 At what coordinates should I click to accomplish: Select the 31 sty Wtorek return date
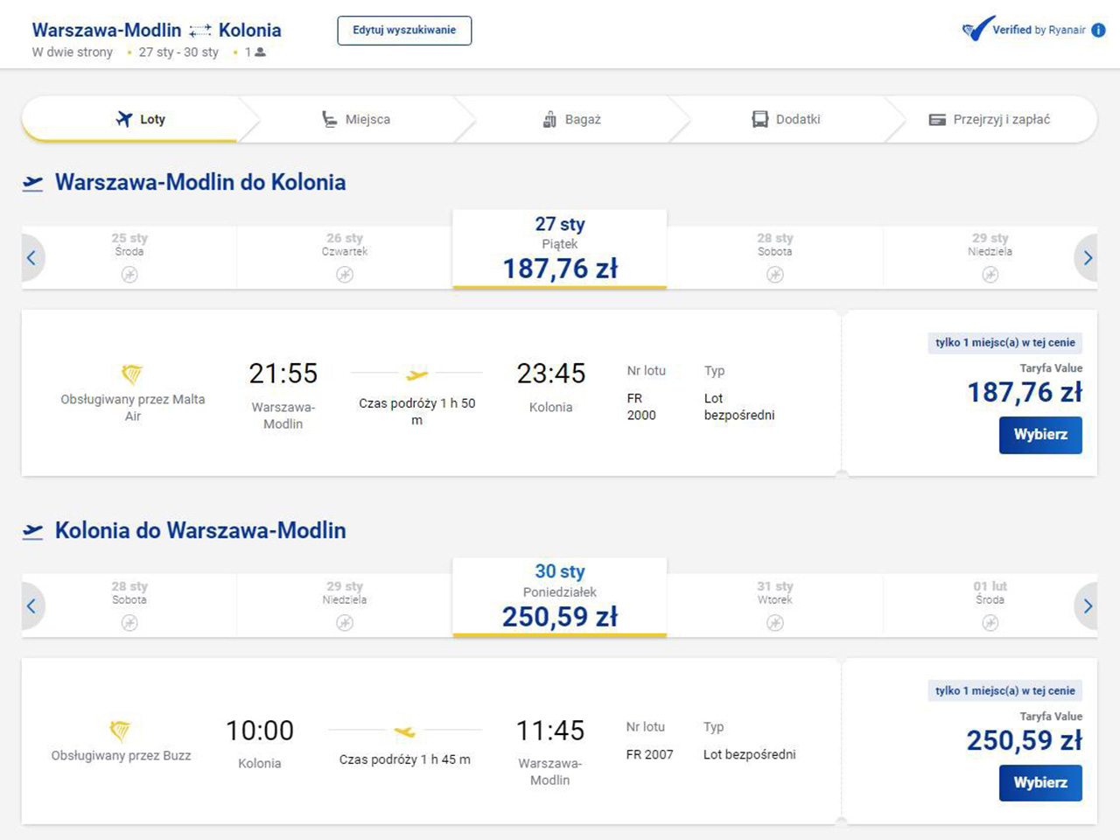(774, 604)
